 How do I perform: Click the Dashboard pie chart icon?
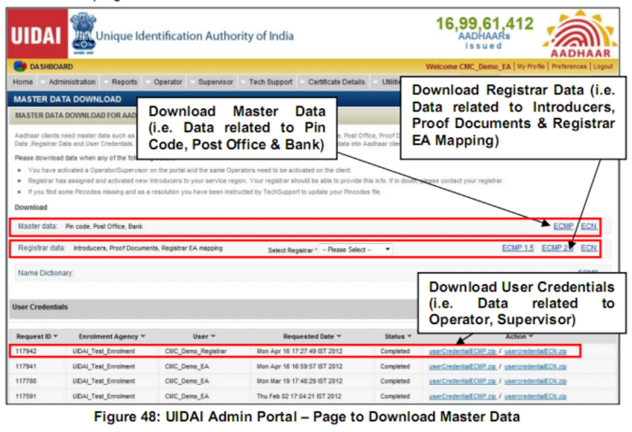click(20, 66)
